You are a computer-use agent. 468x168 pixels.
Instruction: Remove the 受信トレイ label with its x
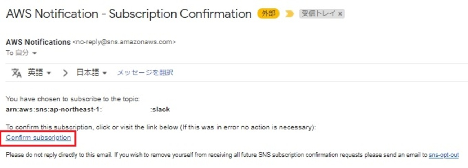pyautogui.click(x=340, y=14)
